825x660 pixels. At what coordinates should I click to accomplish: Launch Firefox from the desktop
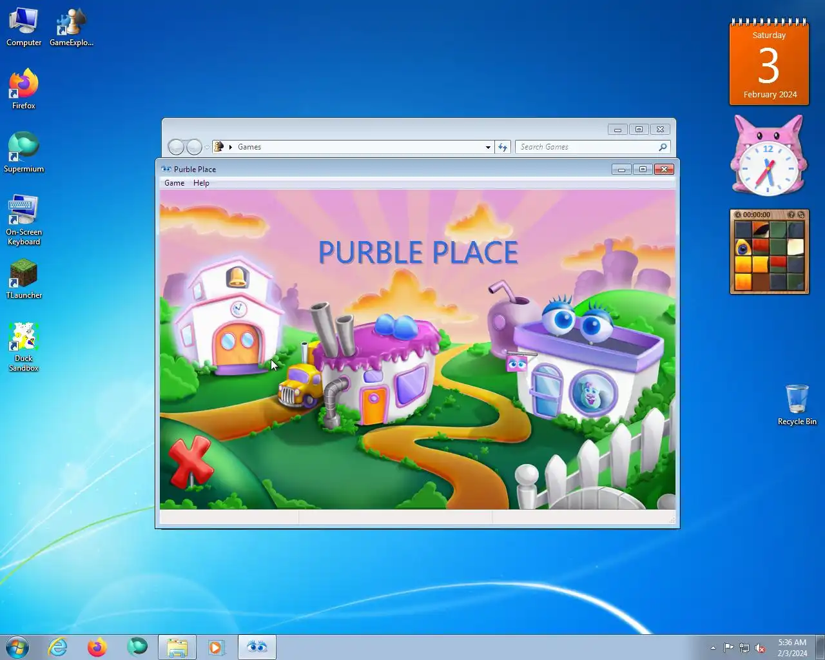(24, 89)
